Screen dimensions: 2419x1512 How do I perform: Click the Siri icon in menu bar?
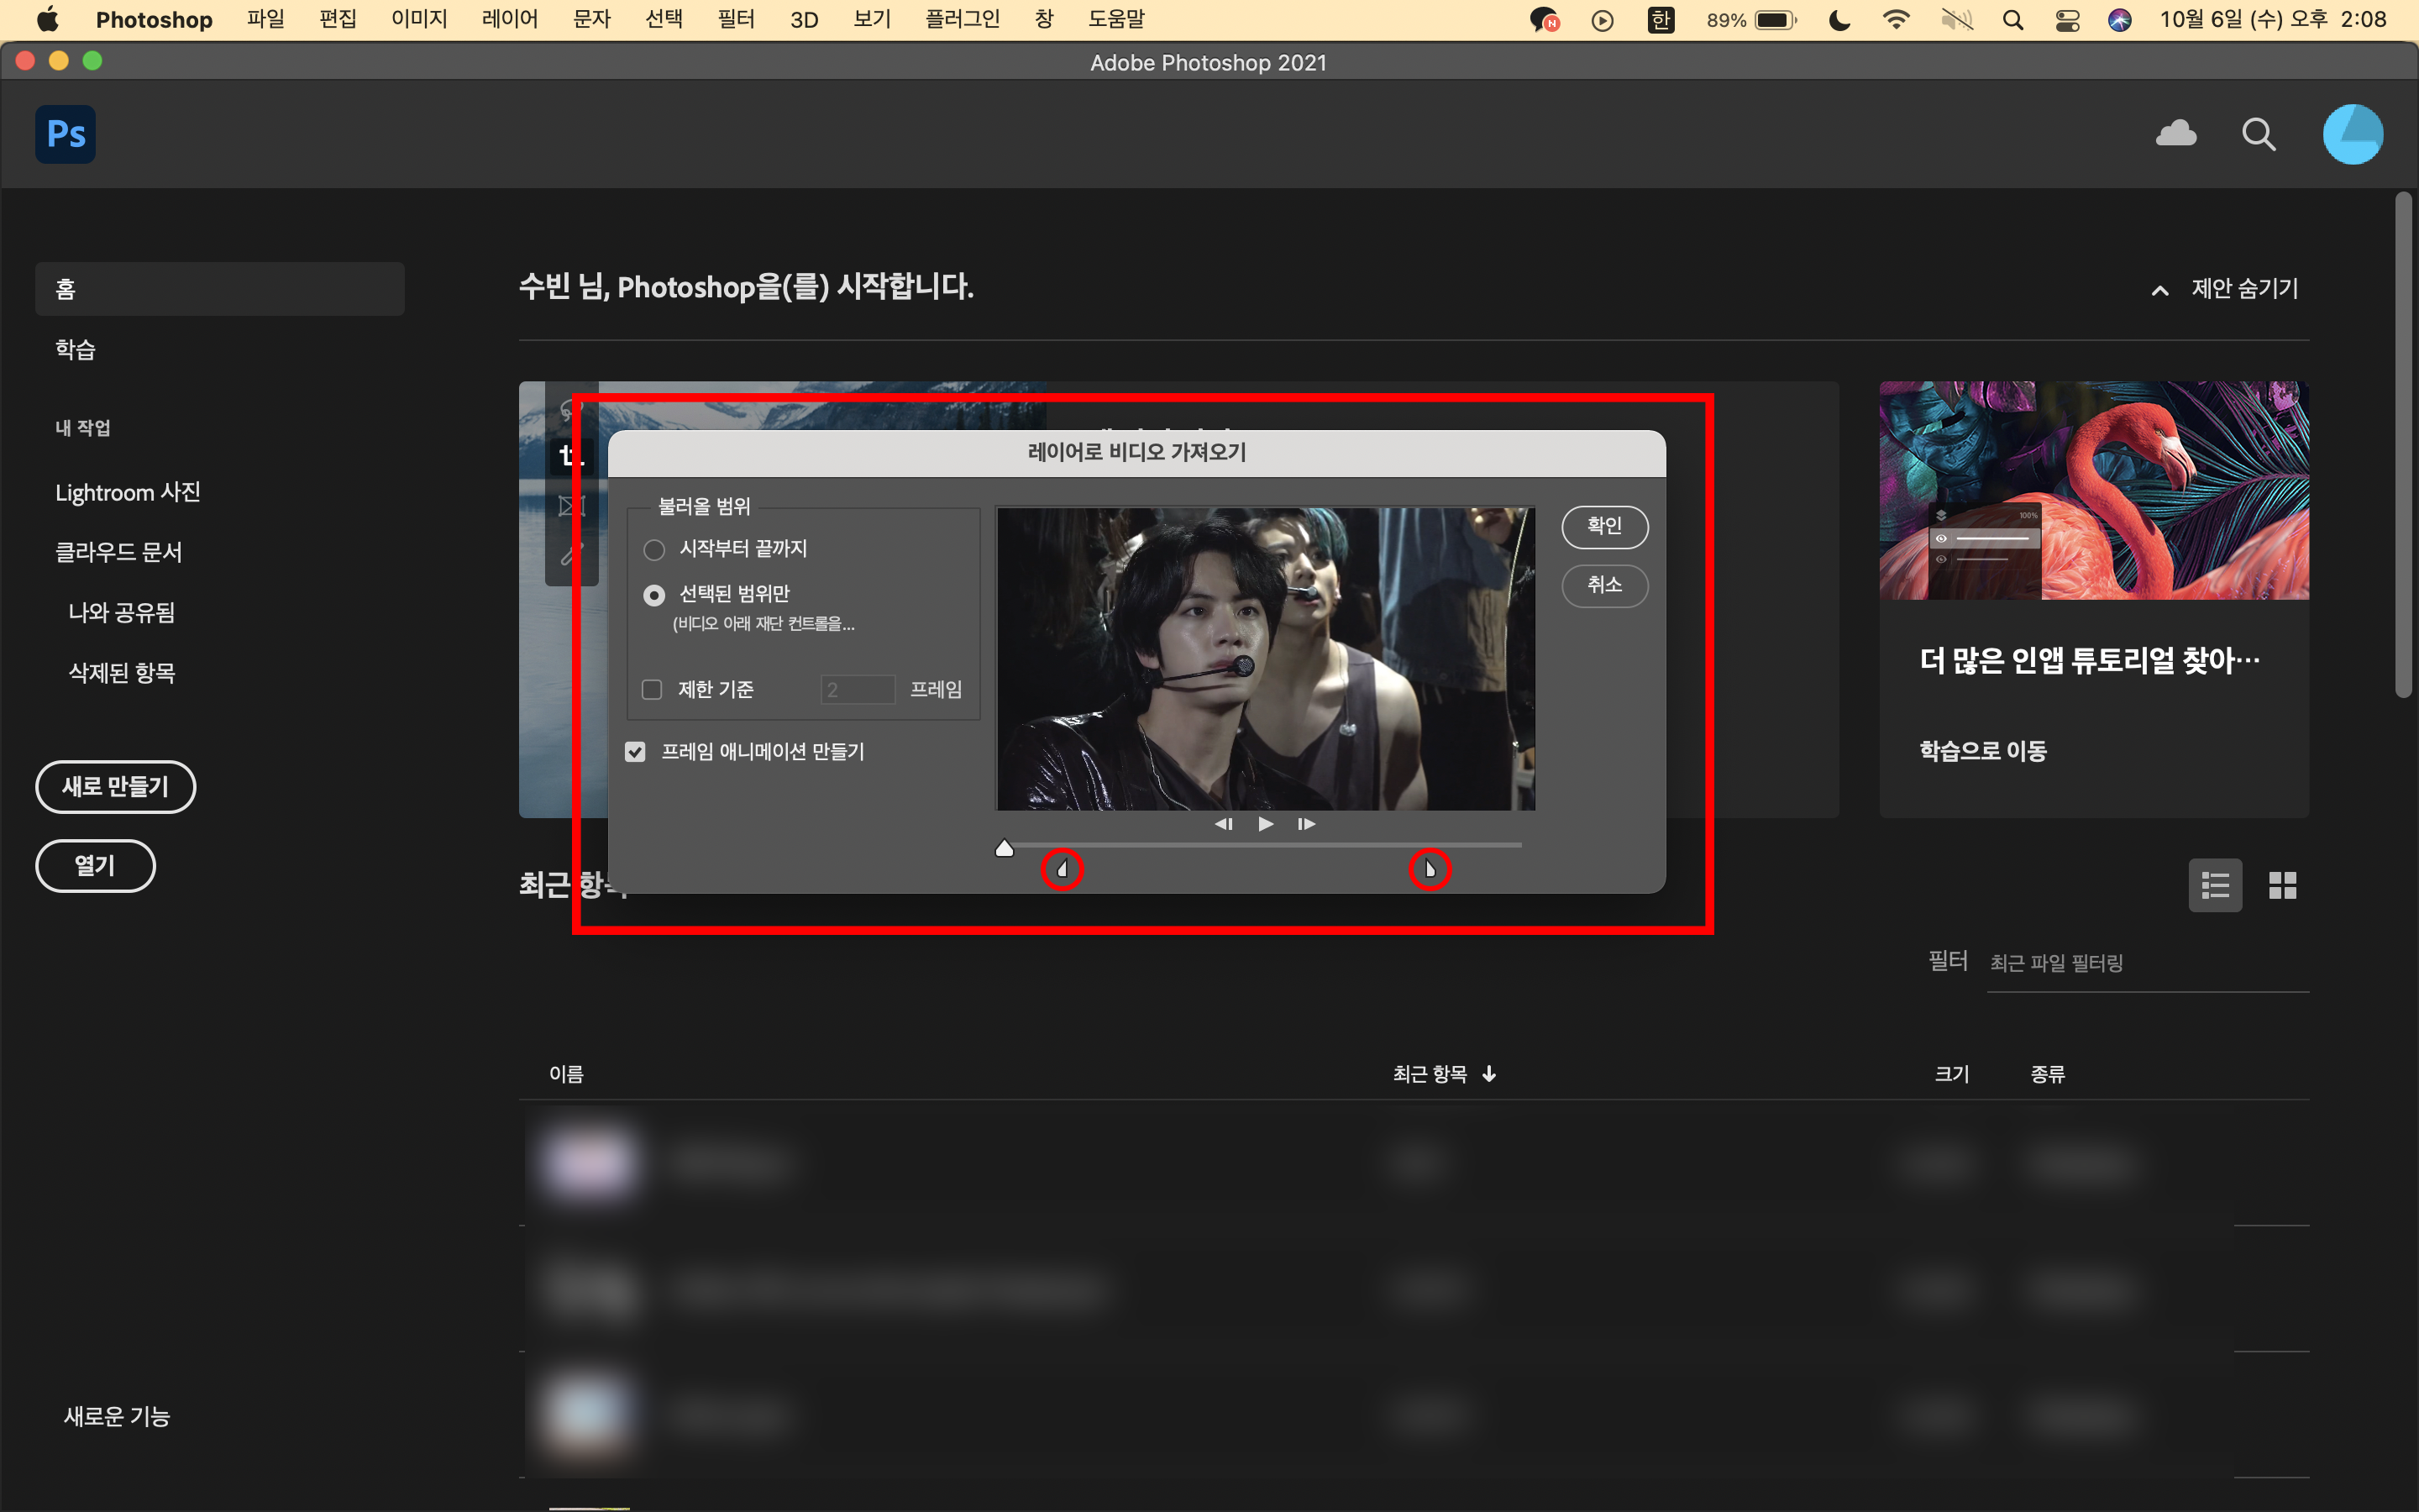coord(2119,20)
